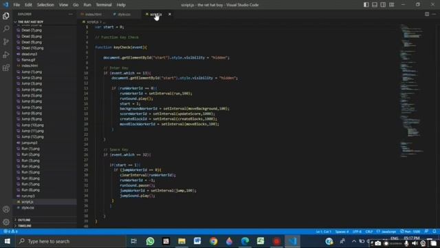The image size is (440, 248).
Task: Open jump.mp3 in Explorer
Action: (x=30, y=143)
